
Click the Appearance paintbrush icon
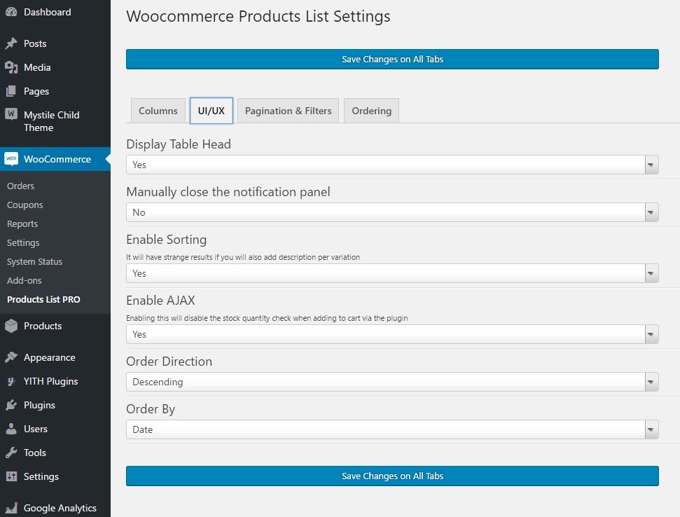(11, 357)
